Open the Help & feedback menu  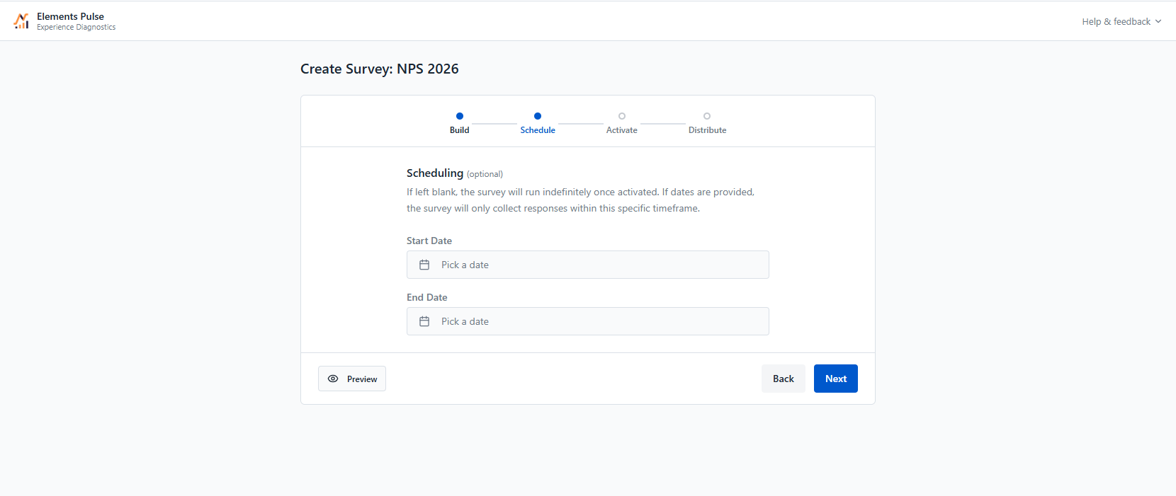(x=1121, y=21)
